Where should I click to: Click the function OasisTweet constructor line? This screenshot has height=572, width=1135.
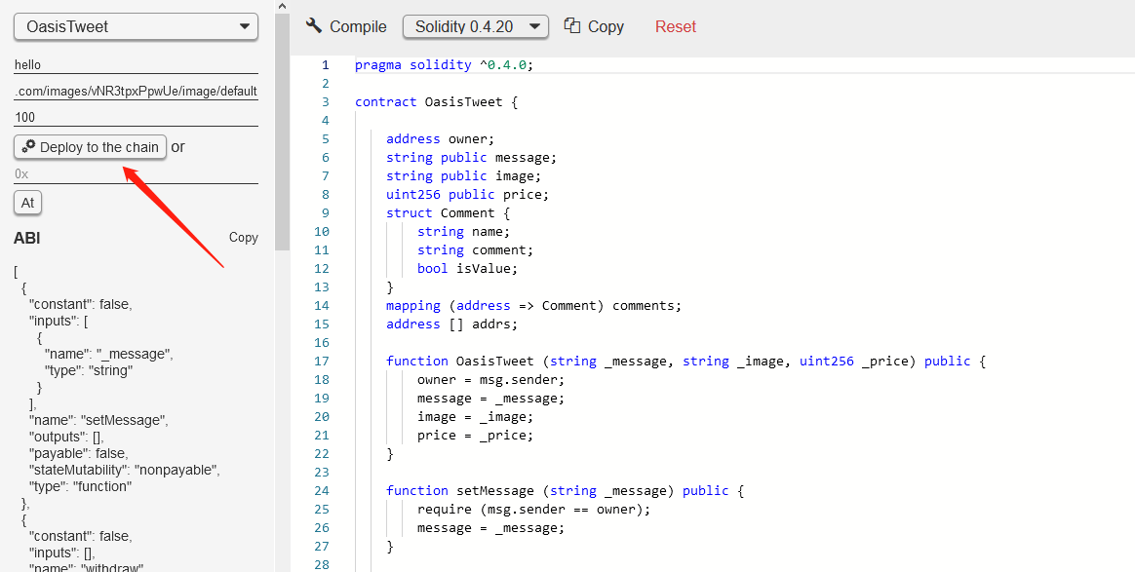point(685,361)
